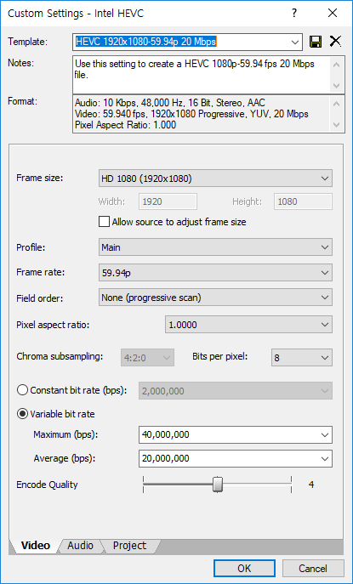This screenshot has width=353, height=584.
Task: Click the Cancel button
Action: [313, 569]
